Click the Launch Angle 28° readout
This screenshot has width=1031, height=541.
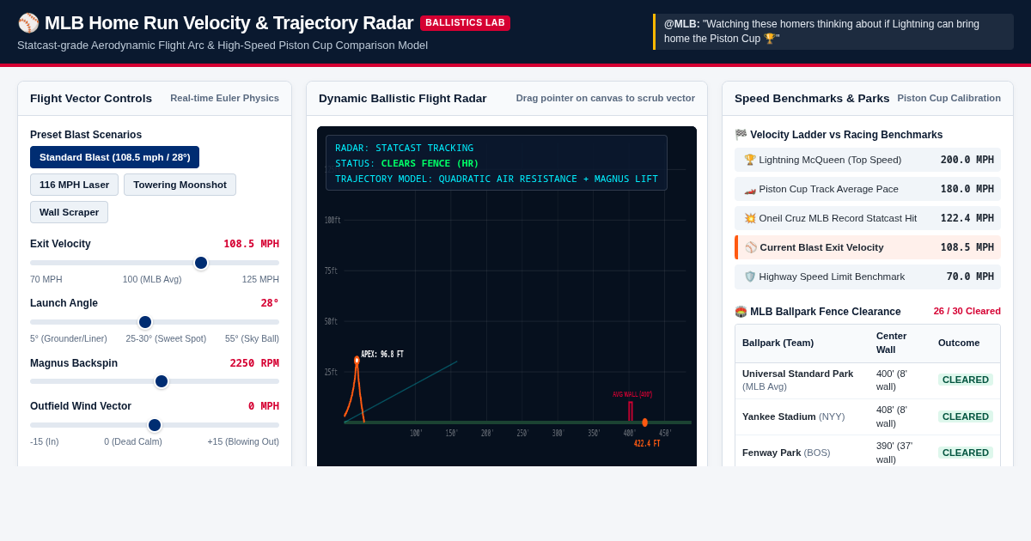270,303
